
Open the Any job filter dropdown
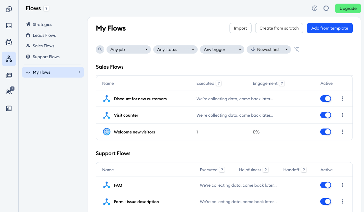click(x=128, y=49)
